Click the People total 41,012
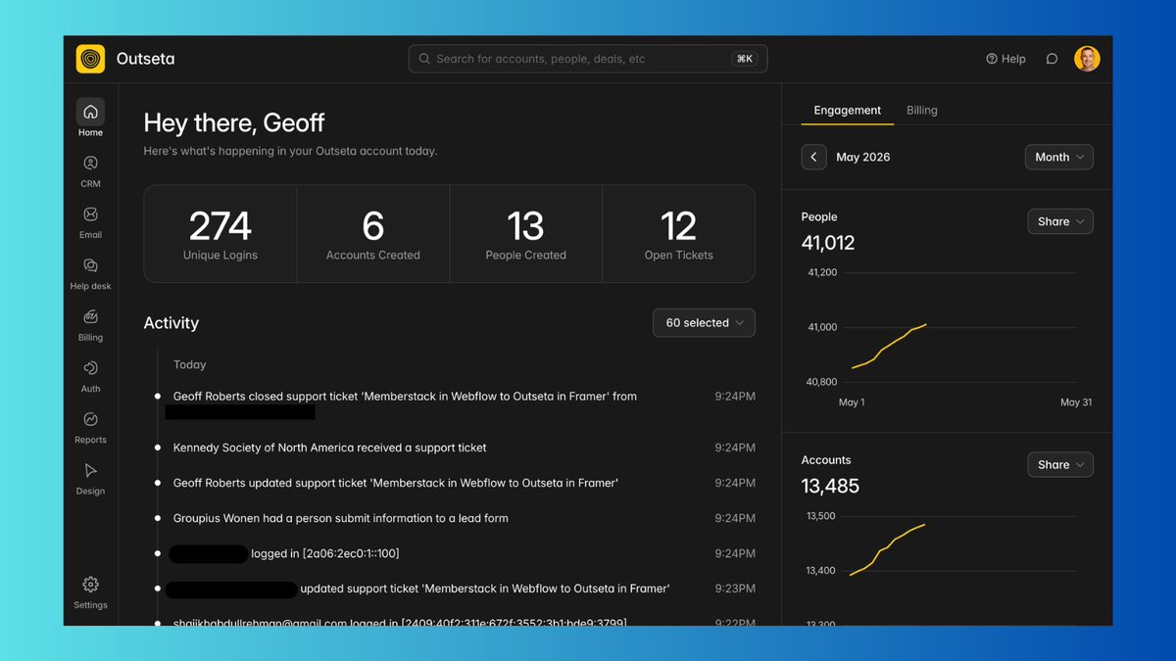1176x661 pixels. click(828, 243)
